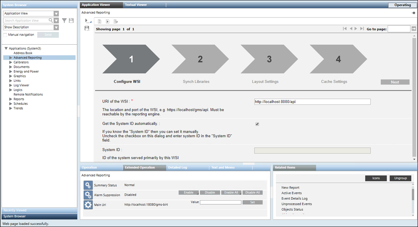This screenshot has height=227, width=418.
Task: Click the go-to-page arrow icon
Action: tap(414, 29)
